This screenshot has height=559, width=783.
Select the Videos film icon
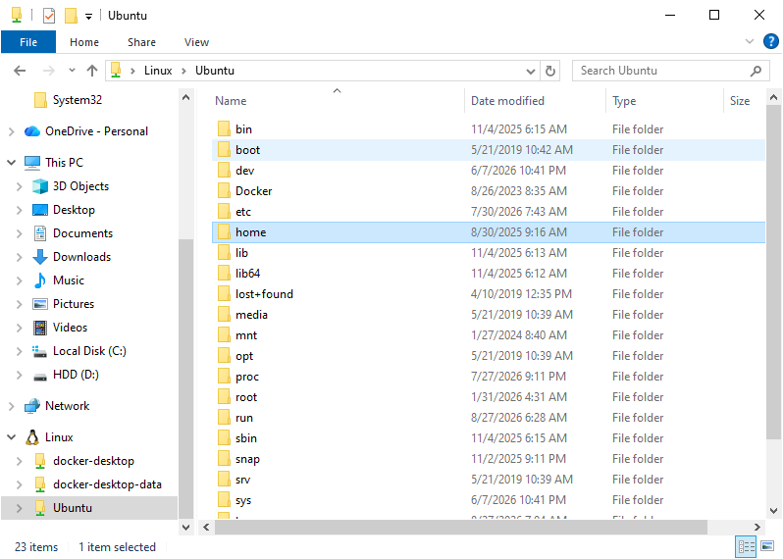click(x=40, y=328)
